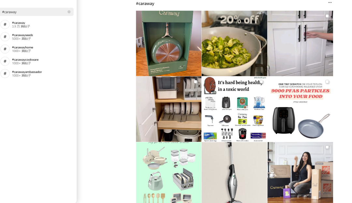Viewport: 352px width, 203px height.
Task: Click inside the #caraway search box
Action: point(34,12)
